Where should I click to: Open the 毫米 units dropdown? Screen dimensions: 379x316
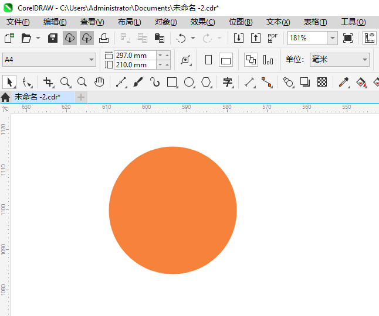(x=364, y=60)
